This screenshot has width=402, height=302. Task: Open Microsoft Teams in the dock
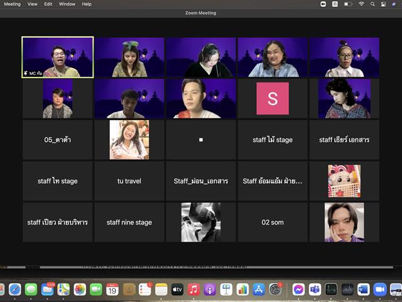[x=315, y=289]
